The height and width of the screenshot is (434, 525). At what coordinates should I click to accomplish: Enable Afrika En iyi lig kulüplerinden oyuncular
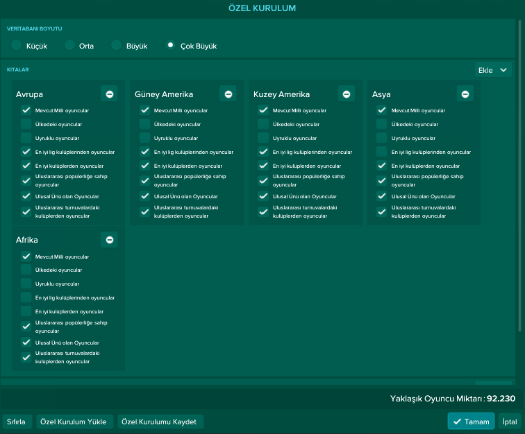[x=26, y=297]
